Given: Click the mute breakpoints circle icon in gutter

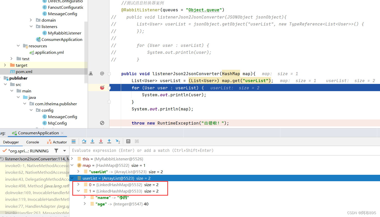Looking at the screenshot, I should 102,123.
